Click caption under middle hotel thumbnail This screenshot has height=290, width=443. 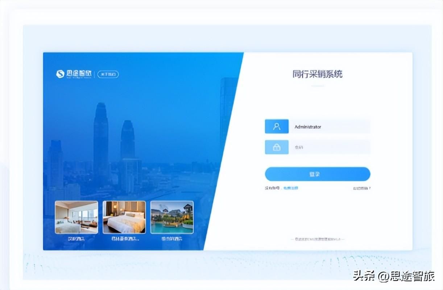tap(124, 239)
